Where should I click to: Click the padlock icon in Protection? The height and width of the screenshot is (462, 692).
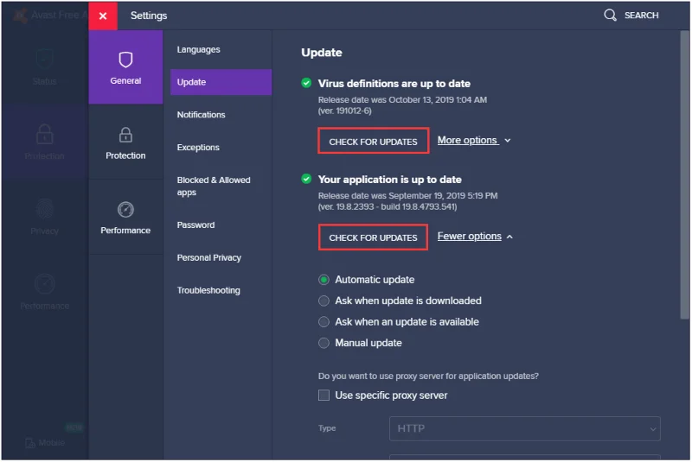[125, 135]
